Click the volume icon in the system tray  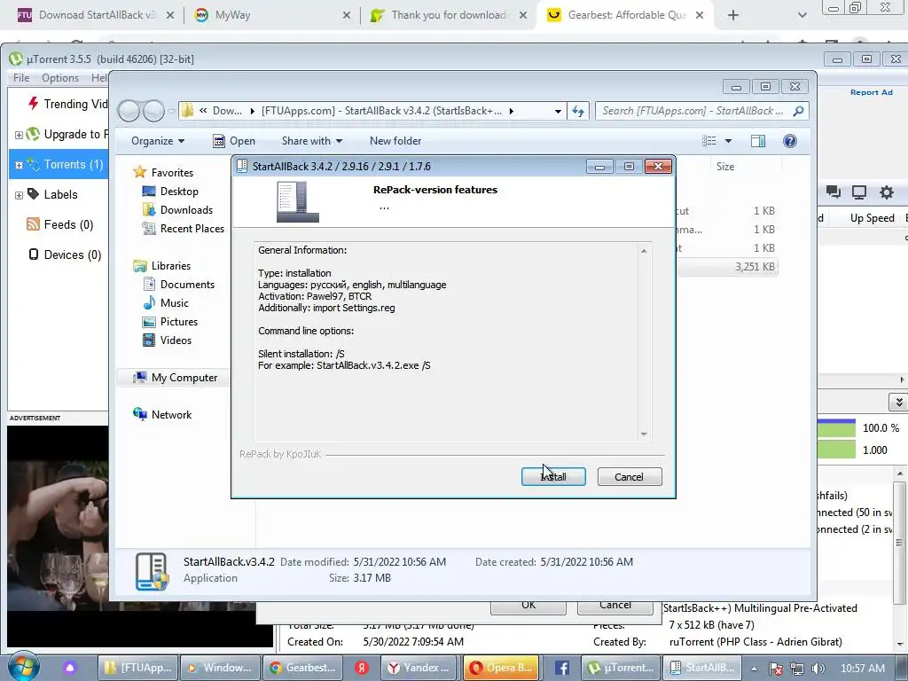click(x=818, y=669)
